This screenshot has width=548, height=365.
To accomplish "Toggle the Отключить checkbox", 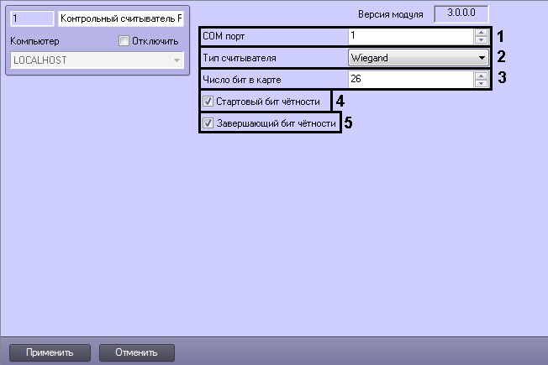I will coord(125,42).
